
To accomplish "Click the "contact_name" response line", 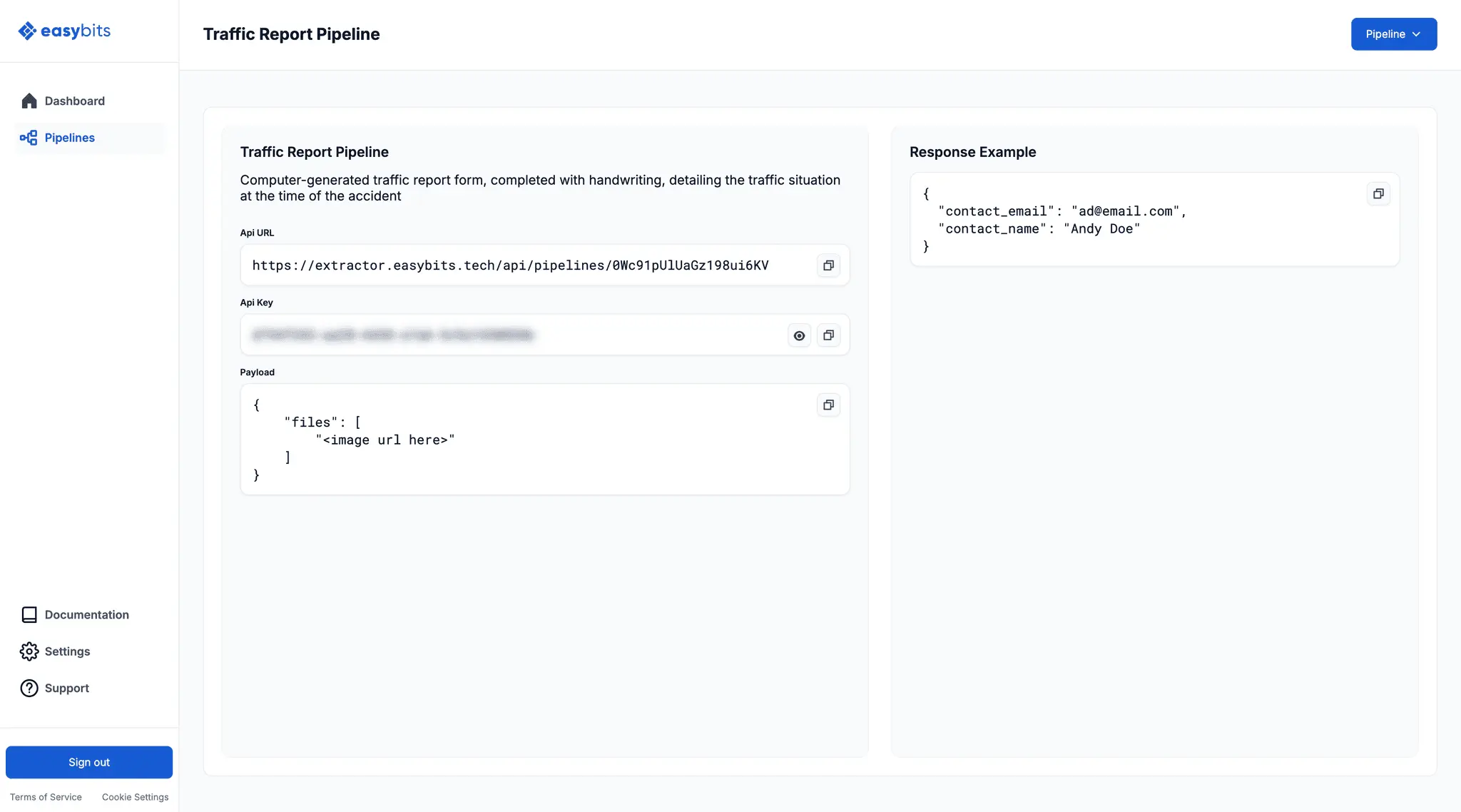I will (1039, 229).
